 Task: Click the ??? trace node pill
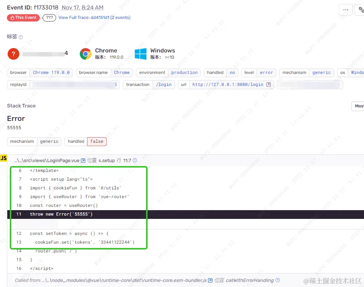[x=49, y=17]
